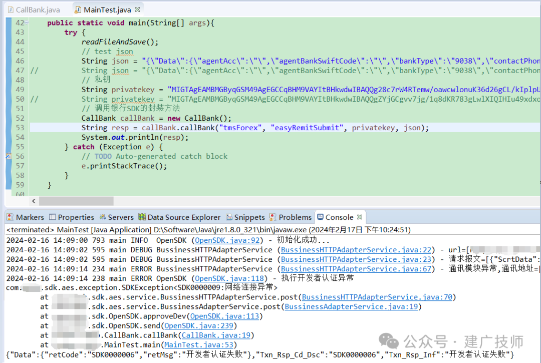Click the editor horizontal scrollbar thumb

(x=76, y=201)
